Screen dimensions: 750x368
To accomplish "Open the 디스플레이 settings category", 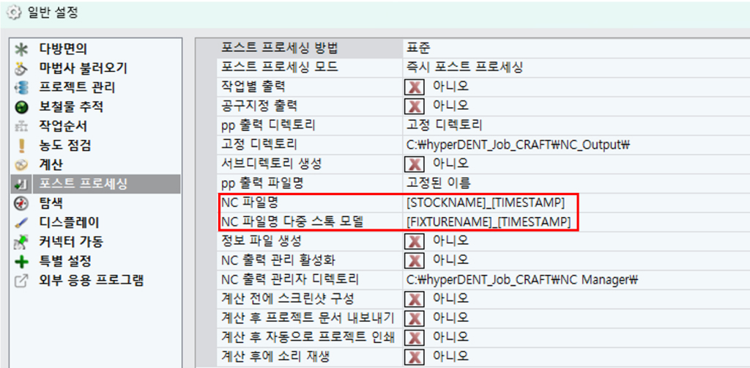I will (69, 222).
